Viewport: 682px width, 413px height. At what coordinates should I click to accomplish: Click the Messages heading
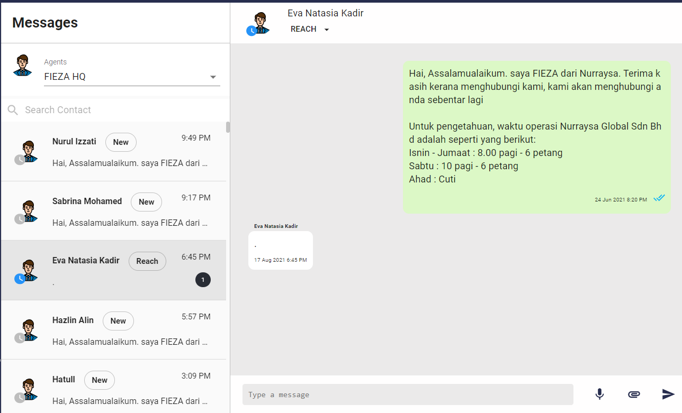click(45, 23)
